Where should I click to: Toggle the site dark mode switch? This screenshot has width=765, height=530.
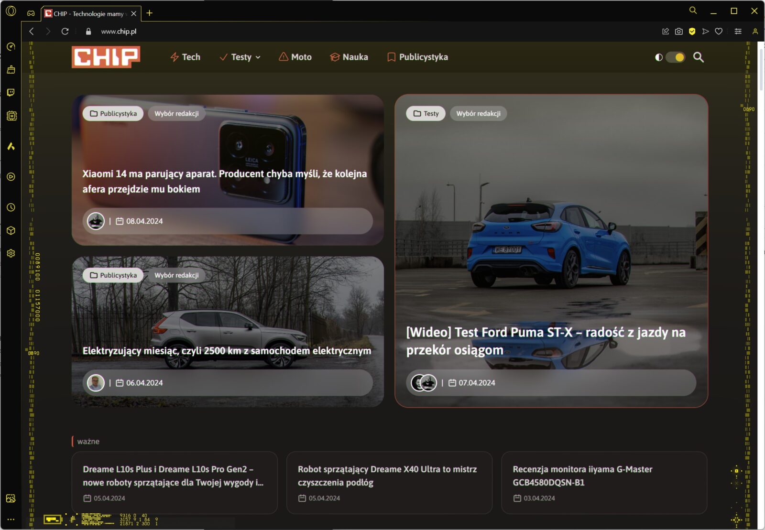(x=675, y=57)
